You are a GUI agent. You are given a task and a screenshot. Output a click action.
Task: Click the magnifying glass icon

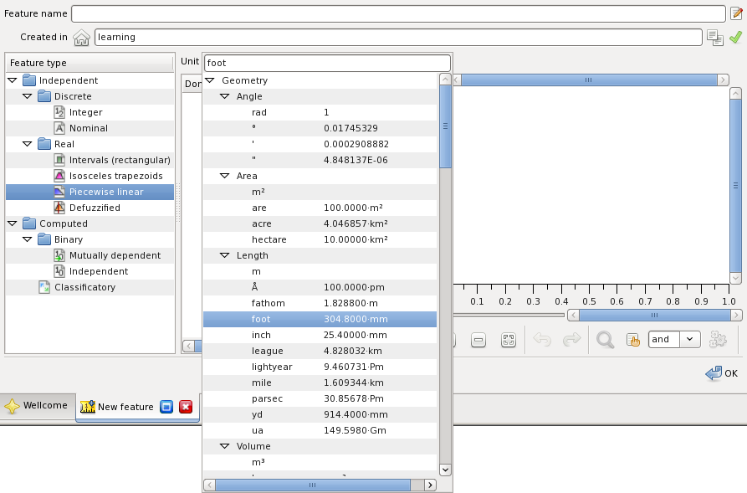click(x=605, y=340)
